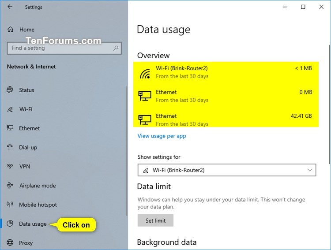Click the Proxy globe icon
This screenshot has width=331, height=250.
click(10, 243)
